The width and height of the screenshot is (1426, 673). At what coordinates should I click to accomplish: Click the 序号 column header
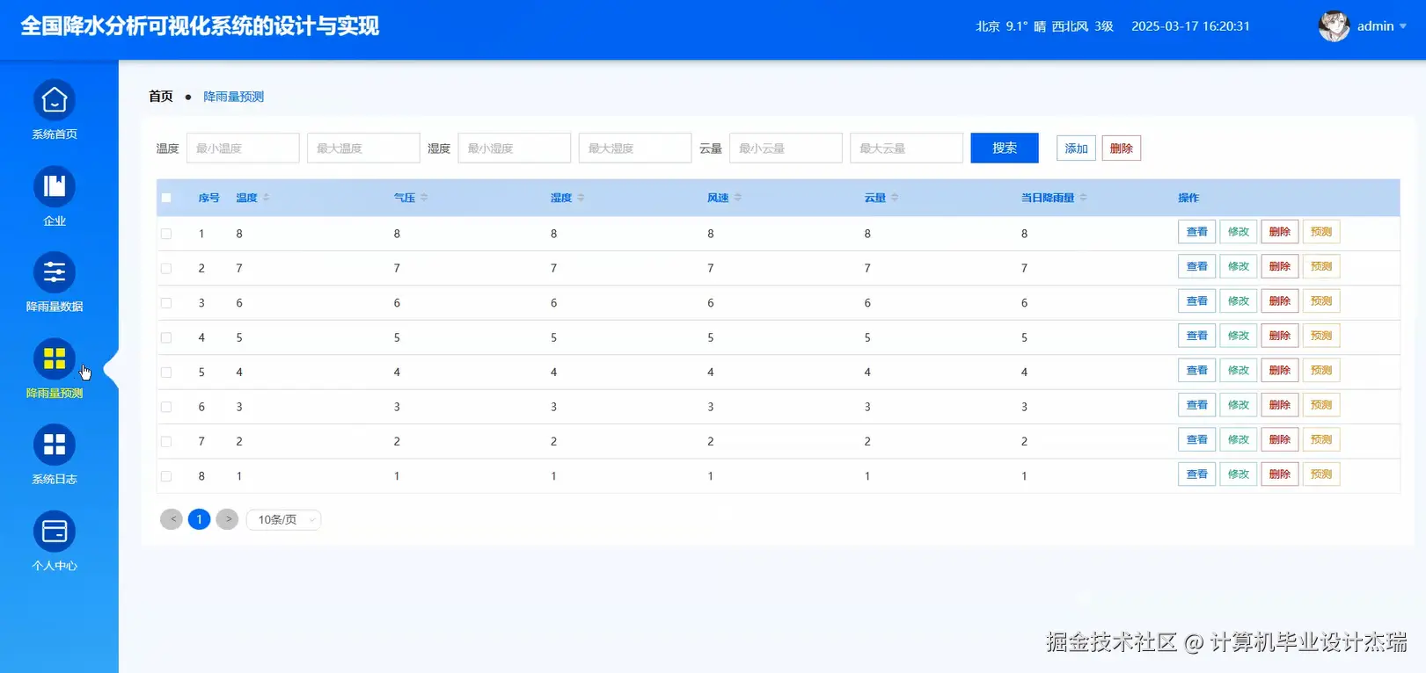[x=208, y=198]
